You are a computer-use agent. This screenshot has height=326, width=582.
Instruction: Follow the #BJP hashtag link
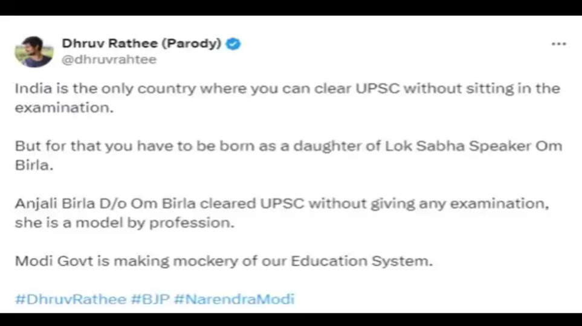click(150, 299)
